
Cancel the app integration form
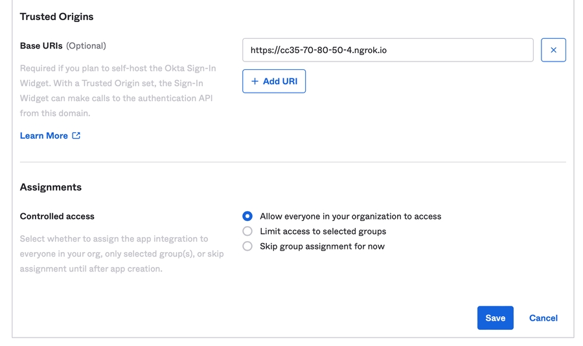[x=543, y=318]
